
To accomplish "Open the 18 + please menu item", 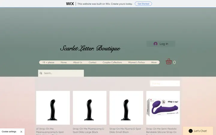I will pyautogui.click(x=48, y=62).
